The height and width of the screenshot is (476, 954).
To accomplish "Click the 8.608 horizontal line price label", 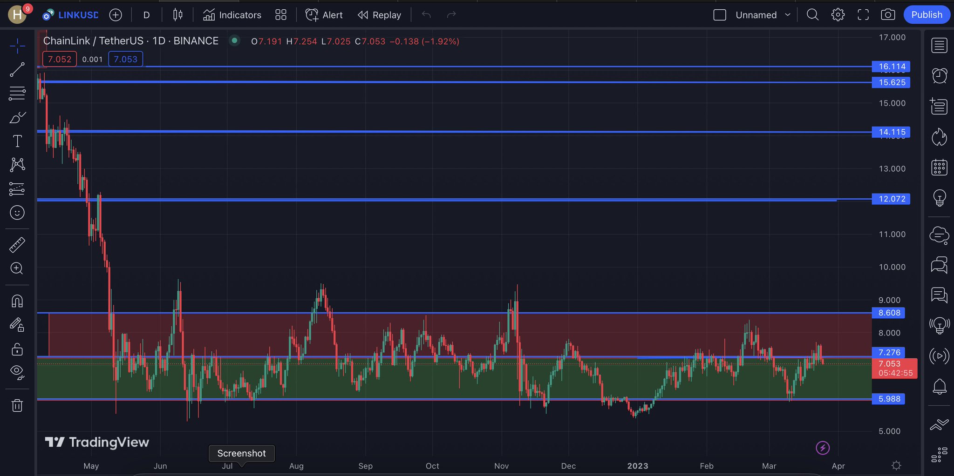I will tap(888, 313).
